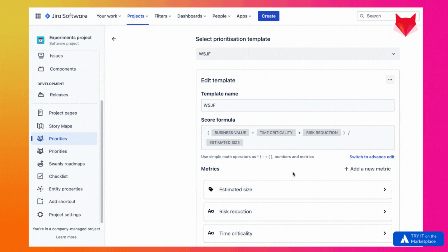Open the Filters menu
Screen dimensions: 448x252
pyautogui.click(x=163, y=16)
